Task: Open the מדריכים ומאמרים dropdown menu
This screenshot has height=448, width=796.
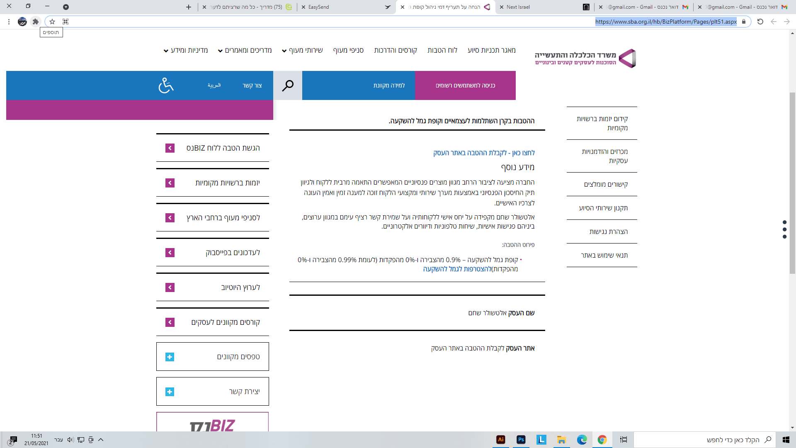Action: (245, 50)
